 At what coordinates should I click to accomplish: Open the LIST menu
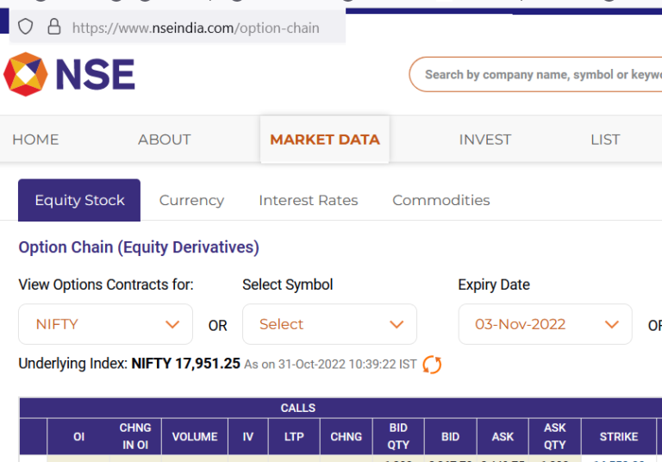pyautogui.click(x=605, y=140)
